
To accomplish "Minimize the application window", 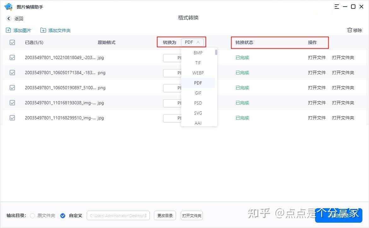I will tap(345, 7).
